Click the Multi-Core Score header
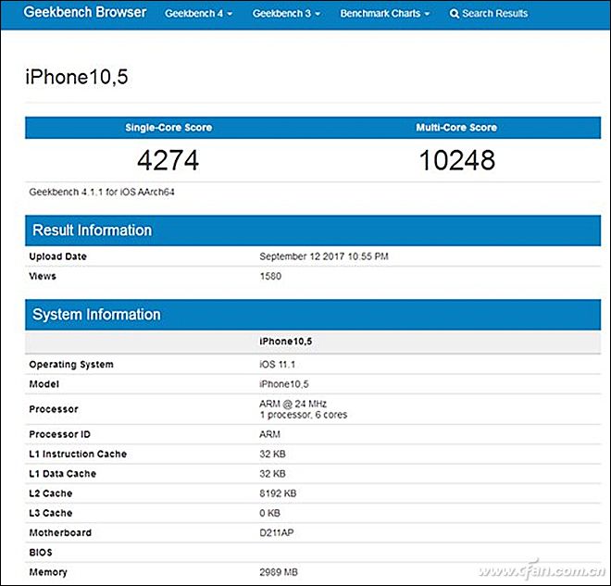611x586 pixels. tap(456, 128)
